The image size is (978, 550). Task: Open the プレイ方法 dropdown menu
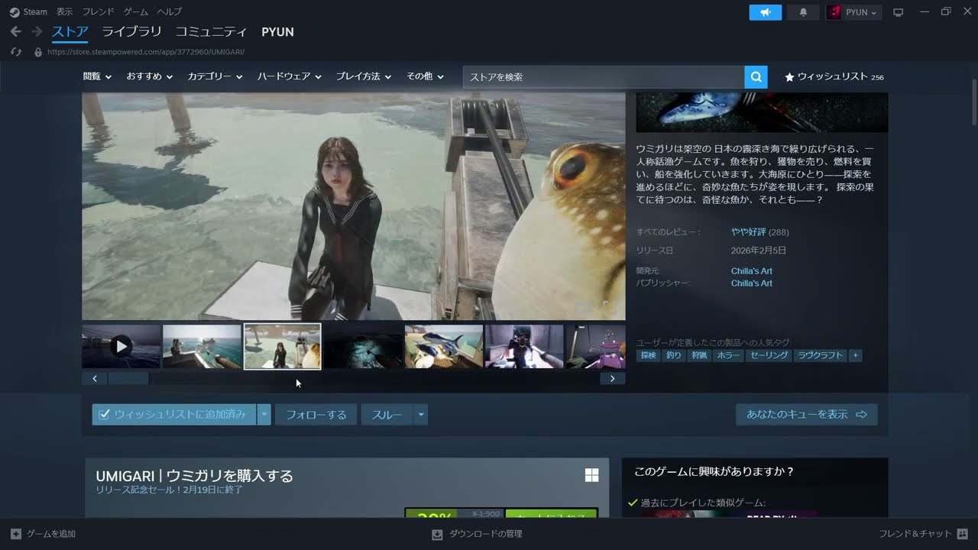coord(364,76)
